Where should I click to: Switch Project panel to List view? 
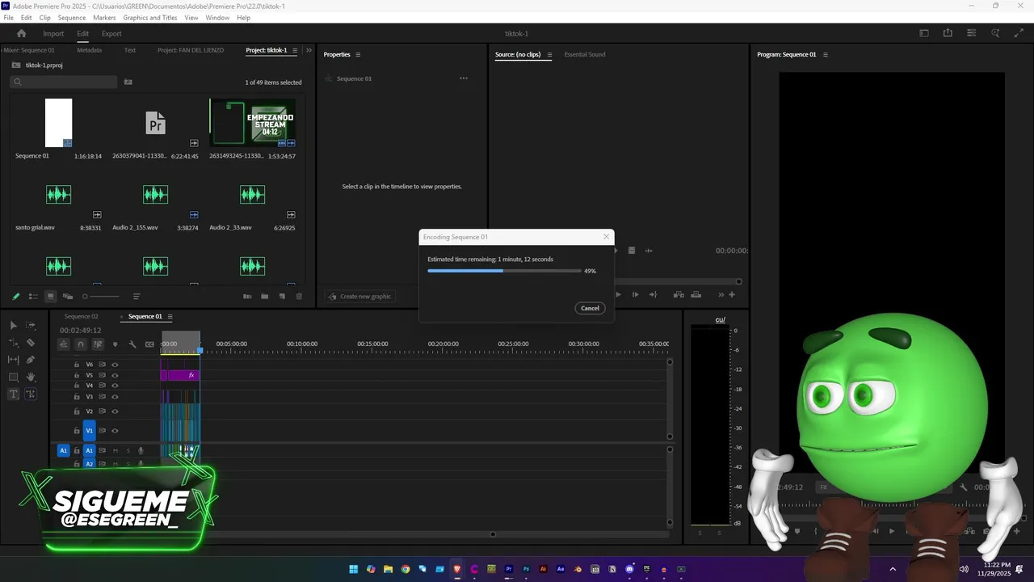tap(33, 297)
